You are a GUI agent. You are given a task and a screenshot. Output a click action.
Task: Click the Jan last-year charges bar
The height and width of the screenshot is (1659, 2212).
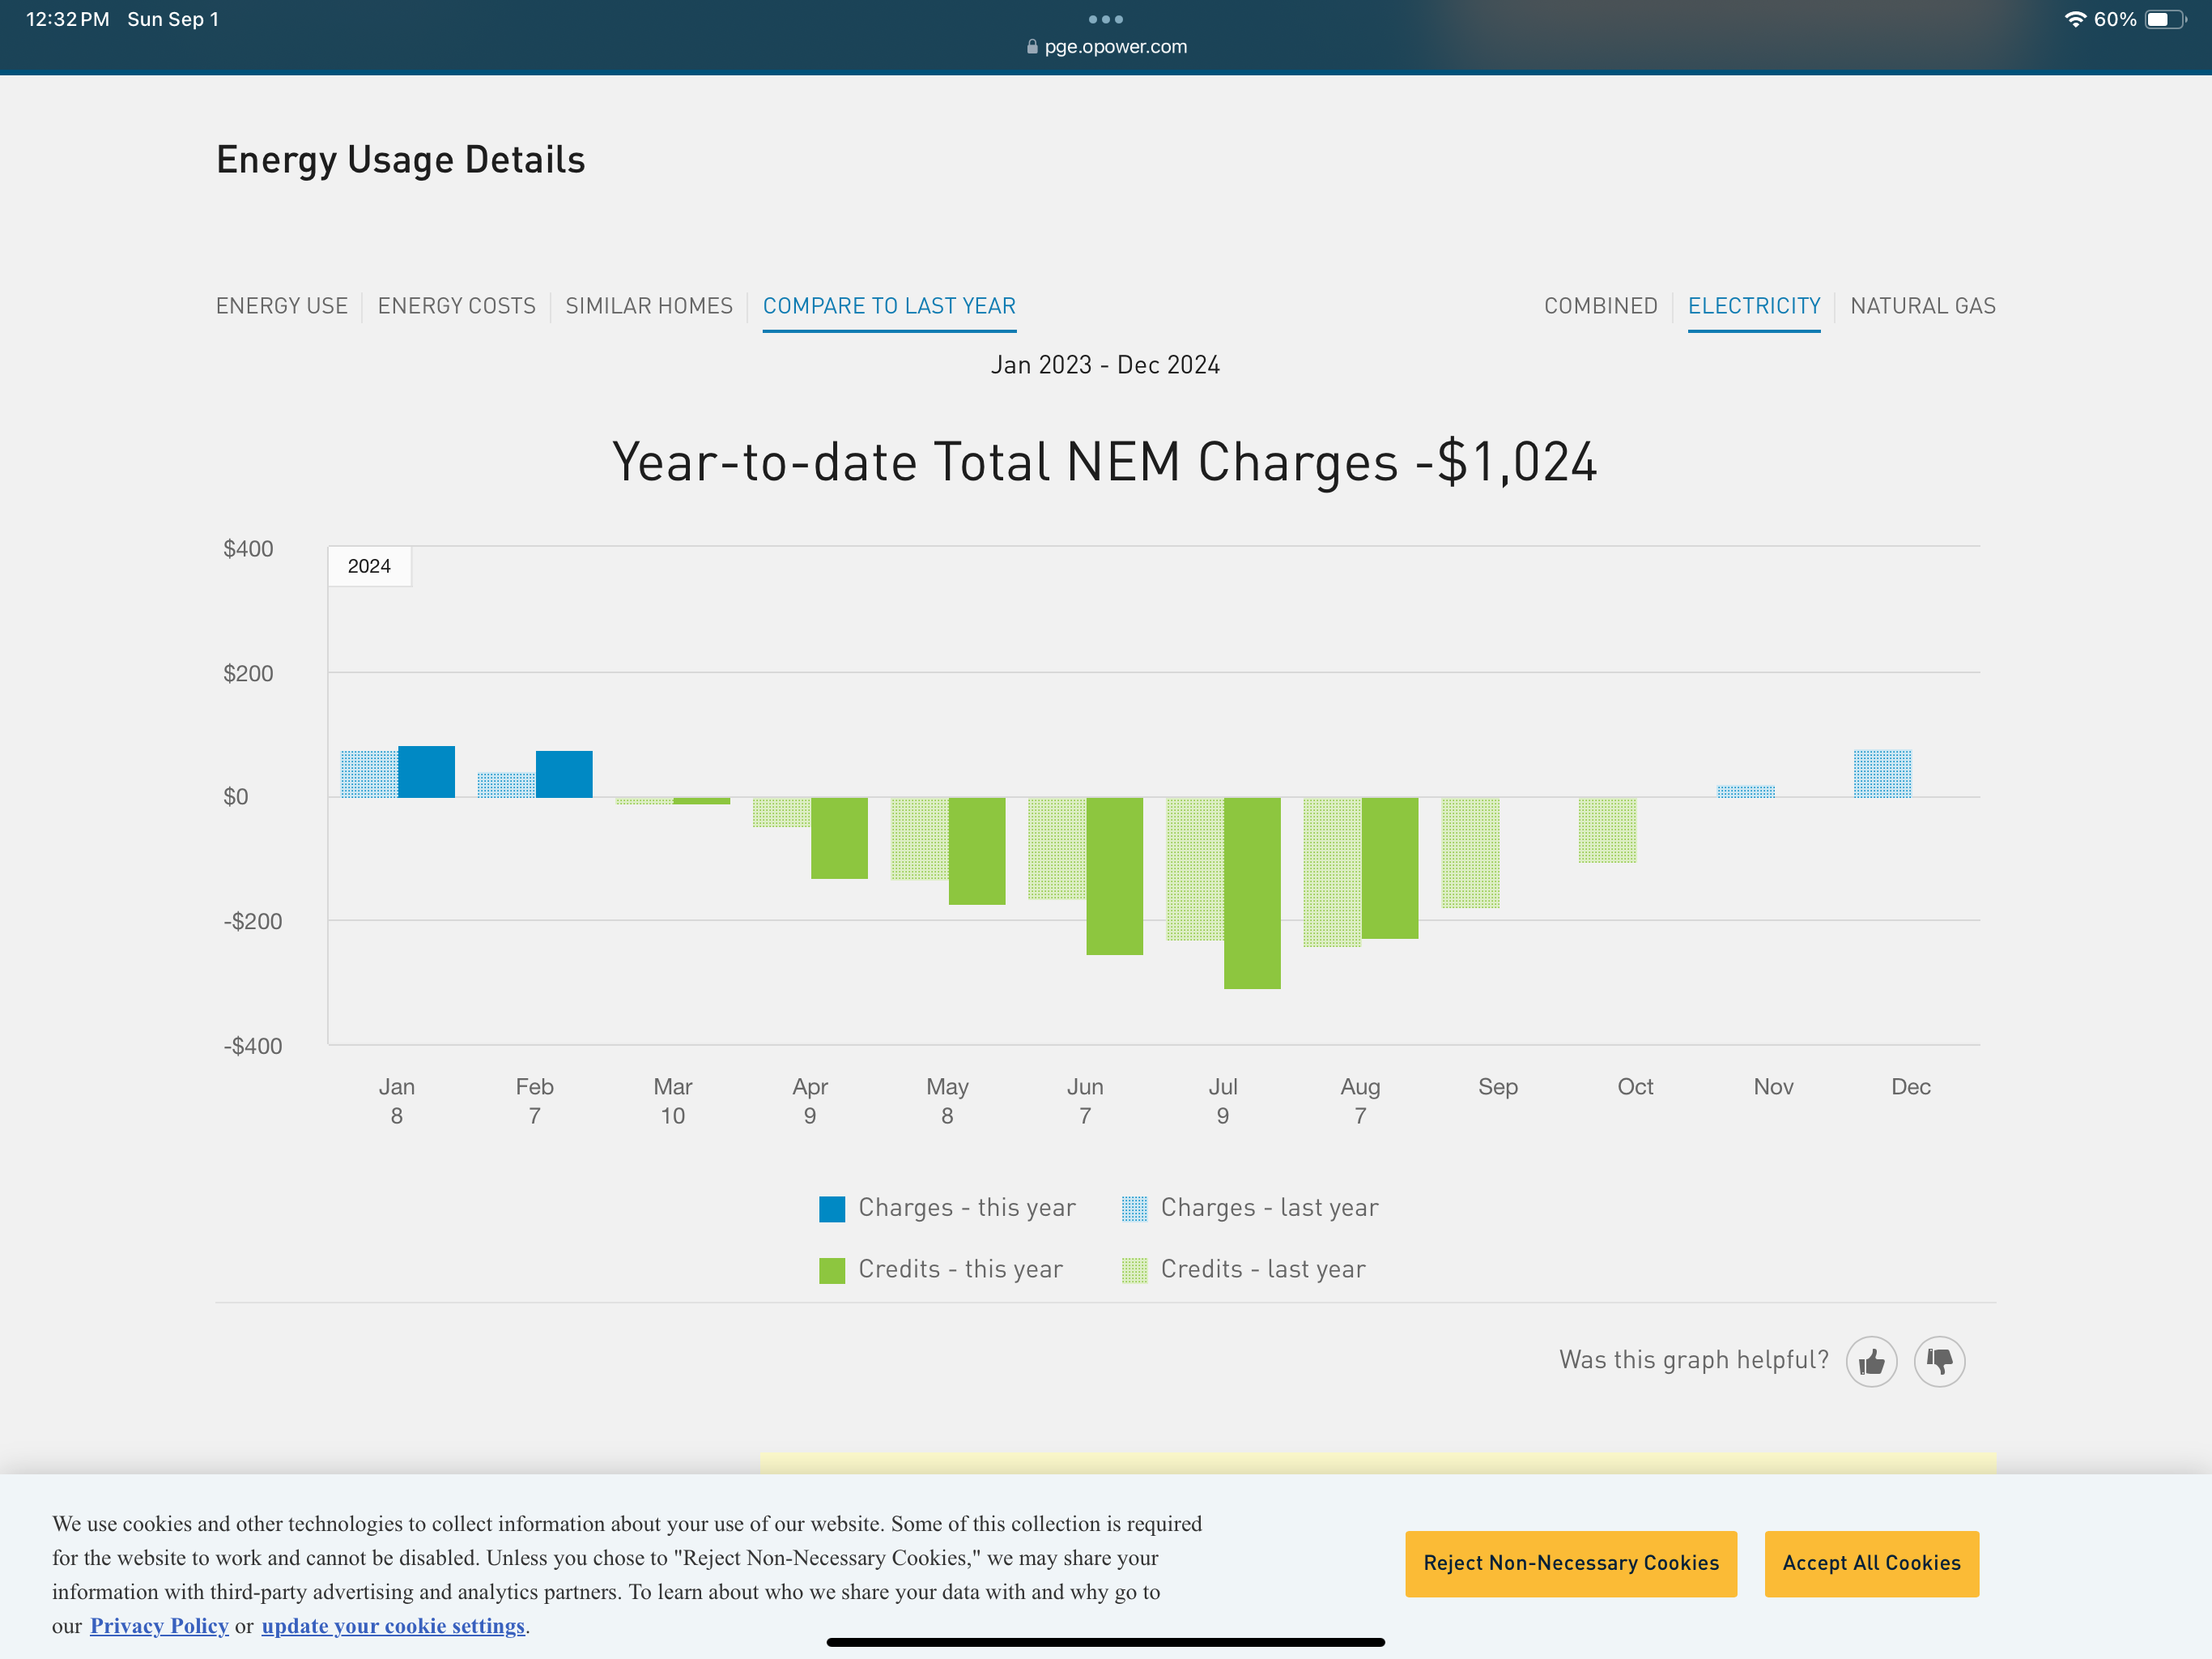[369, 774]
